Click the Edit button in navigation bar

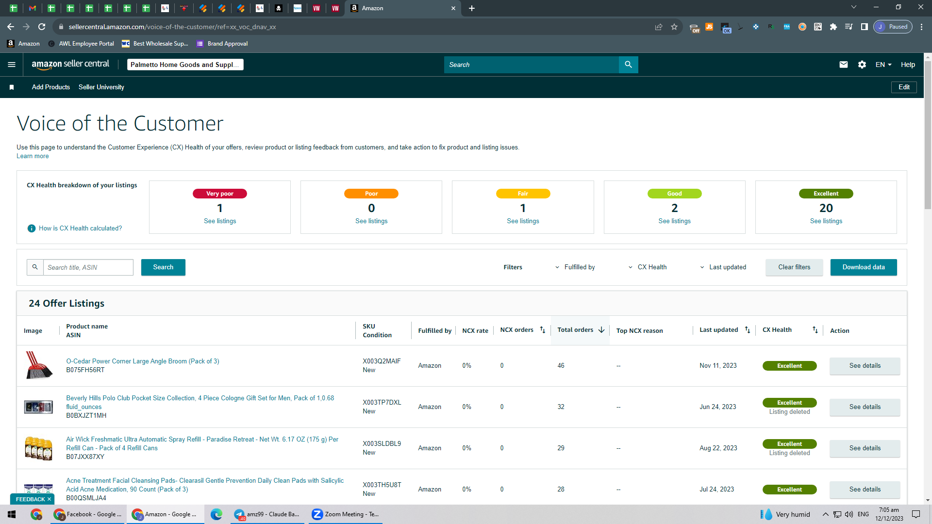(904, 87)
